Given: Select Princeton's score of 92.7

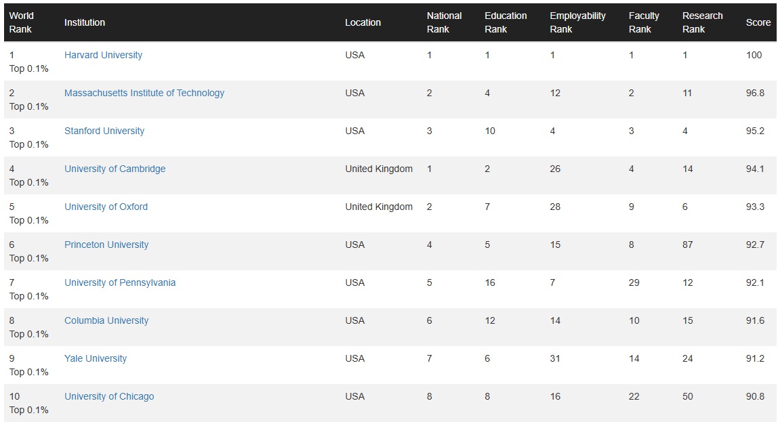Looking at the screenshot, I should [755, 245].
